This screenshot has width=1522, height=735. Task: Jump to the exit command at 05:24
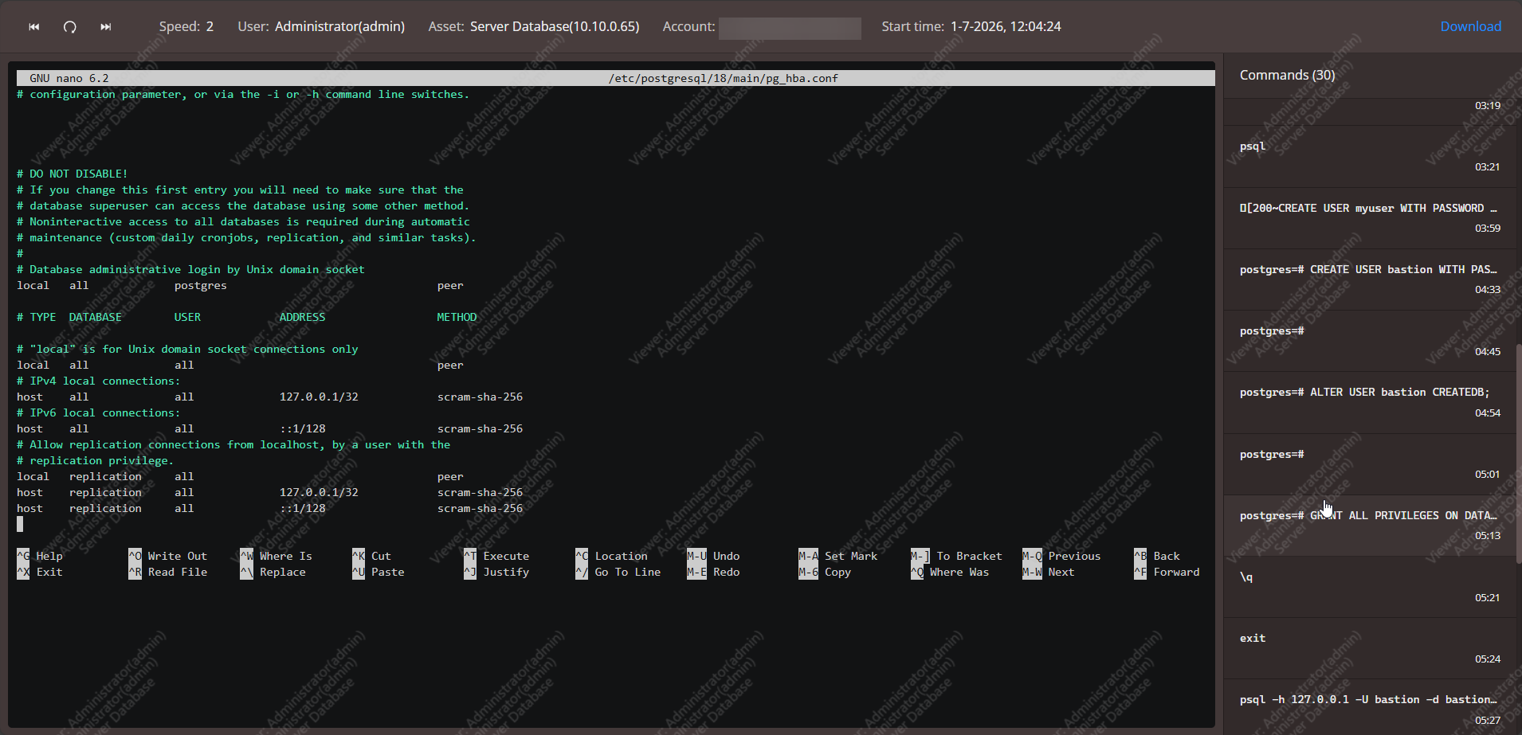(1369, 646)
